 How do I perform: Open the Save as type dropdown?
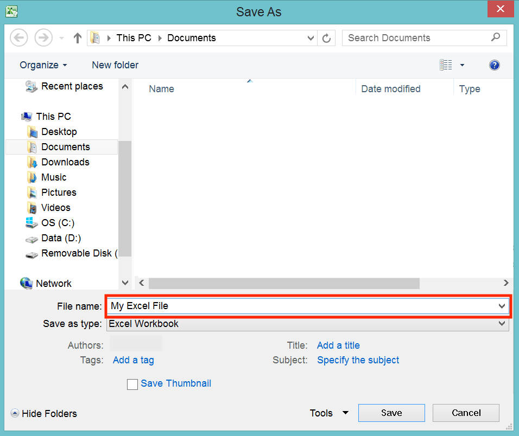click(x=307, y=324)
